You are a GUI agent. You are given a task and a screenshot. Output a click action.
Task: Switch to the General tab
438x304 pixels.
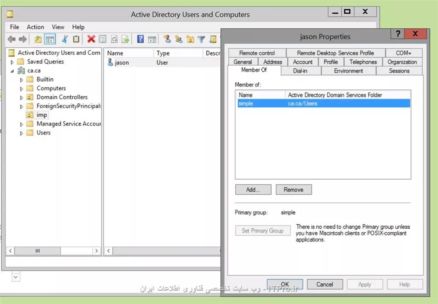(x=243, y=62)
